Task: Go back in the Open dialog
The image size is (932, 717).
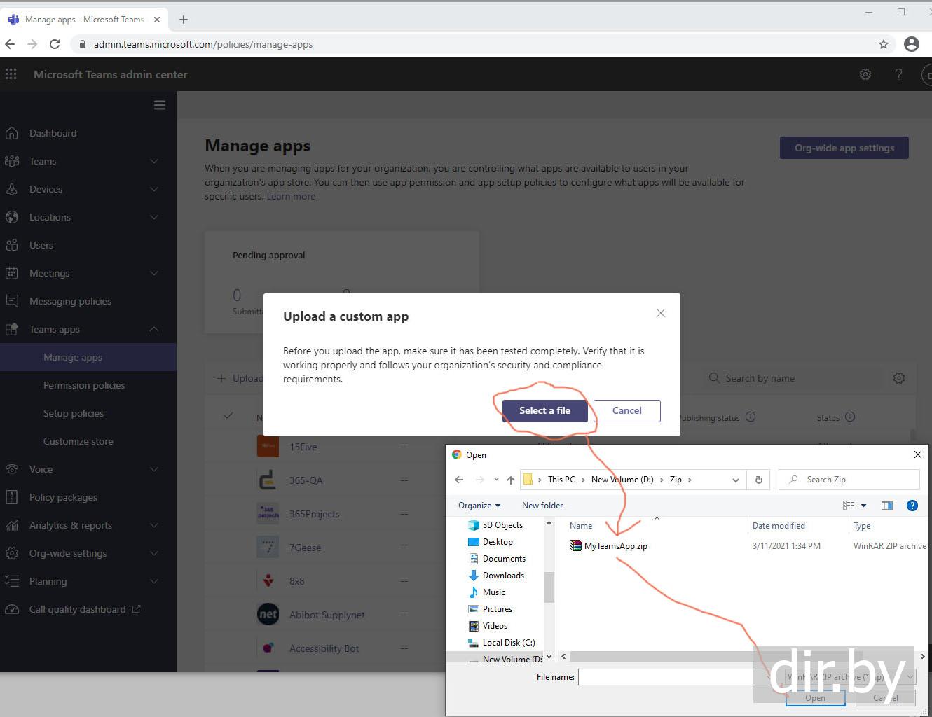Action: click(459, 480)
